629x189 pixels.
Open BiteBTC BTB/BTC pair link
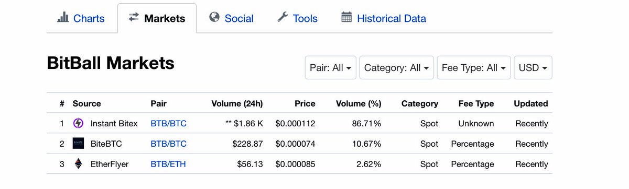(168, 144)
